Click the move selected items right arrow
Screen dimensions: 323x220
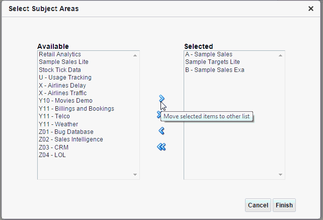pyautogui.click(x=161, y=99)
